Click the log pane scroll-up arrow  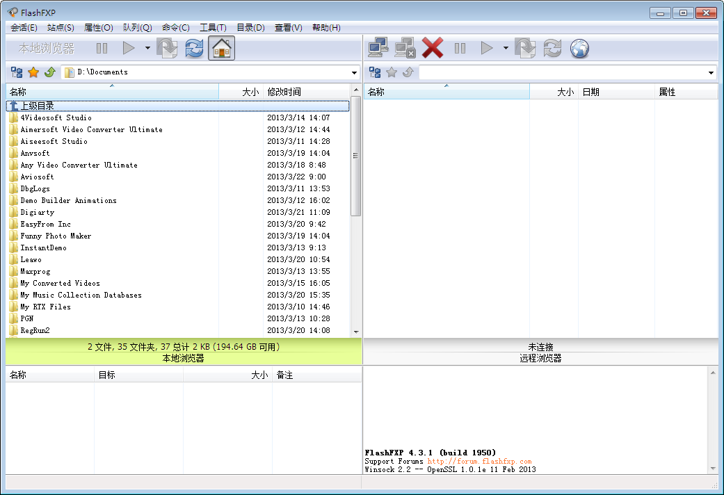click(713, 373)
